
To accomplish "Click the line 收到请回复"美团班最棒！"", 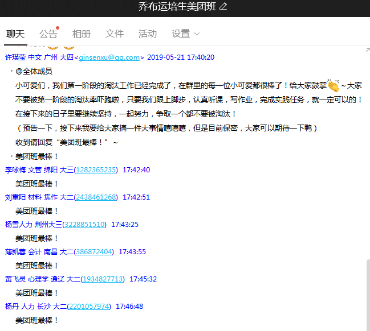I will 66,142.
